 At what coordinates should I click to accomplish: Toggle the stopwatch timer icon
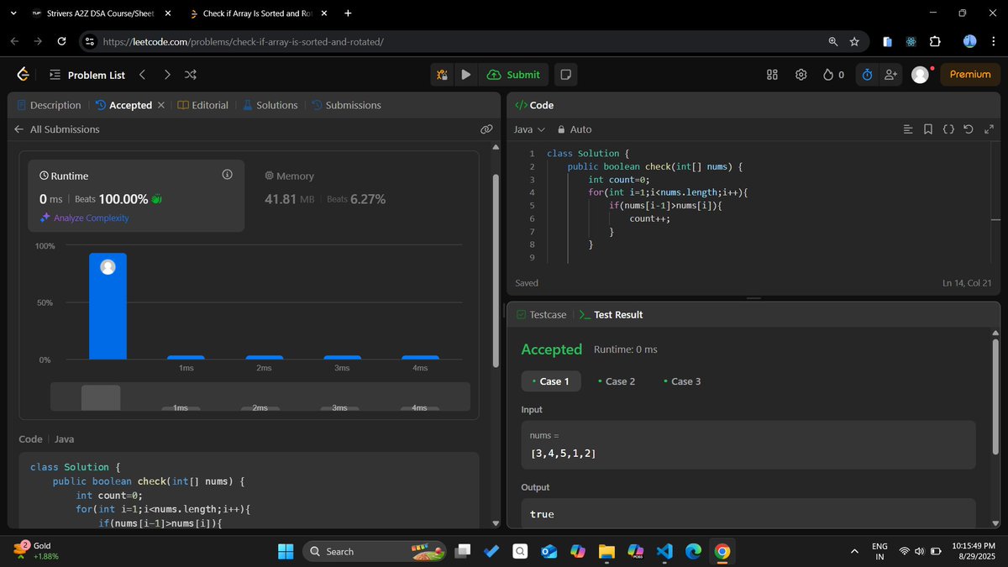pyautogui.click(x=867, y=75)
